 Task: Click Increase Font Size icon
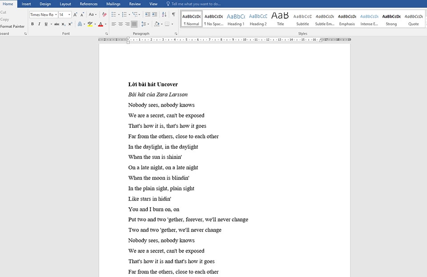(x=75, y=15)
